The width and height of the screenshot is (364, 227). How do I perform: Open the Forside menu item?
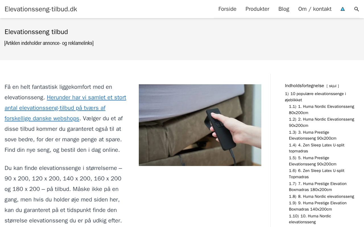(x=227, y=9)
